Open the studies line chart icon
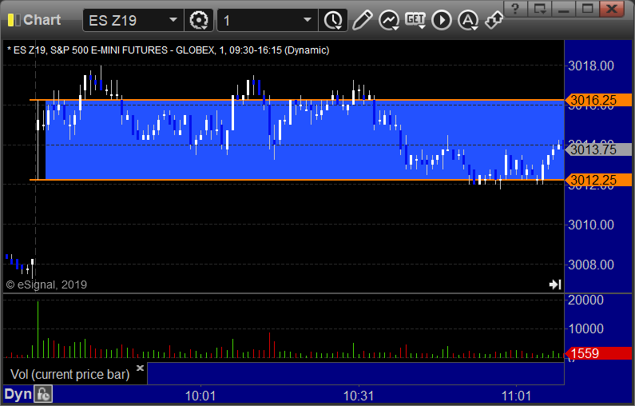The image size is (635, 406). pos(389,20)
